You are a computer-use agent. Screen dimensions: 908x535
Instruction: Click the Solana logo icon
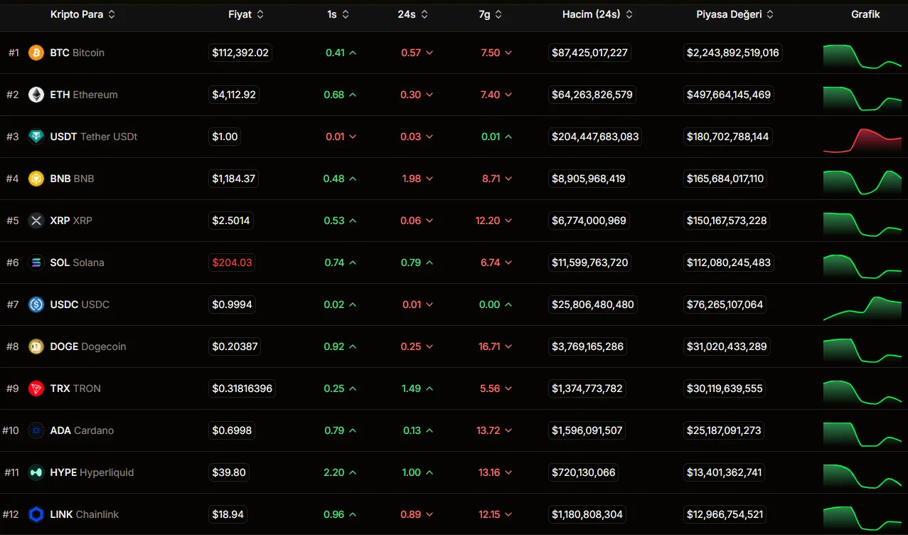36,263
